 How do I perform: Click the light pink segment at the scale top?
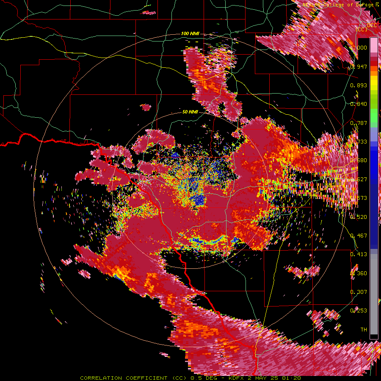(374, 45)
